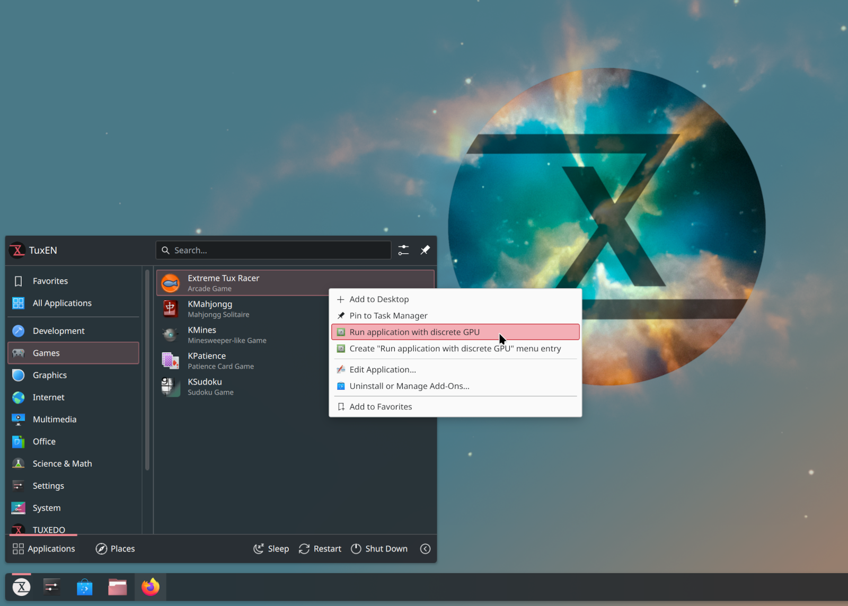Launch Discover store from the taskbar
848x606 pixels.
(84, 587)
